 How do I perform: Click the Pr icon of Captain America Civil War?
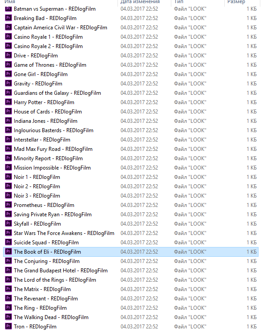(8, 28)
